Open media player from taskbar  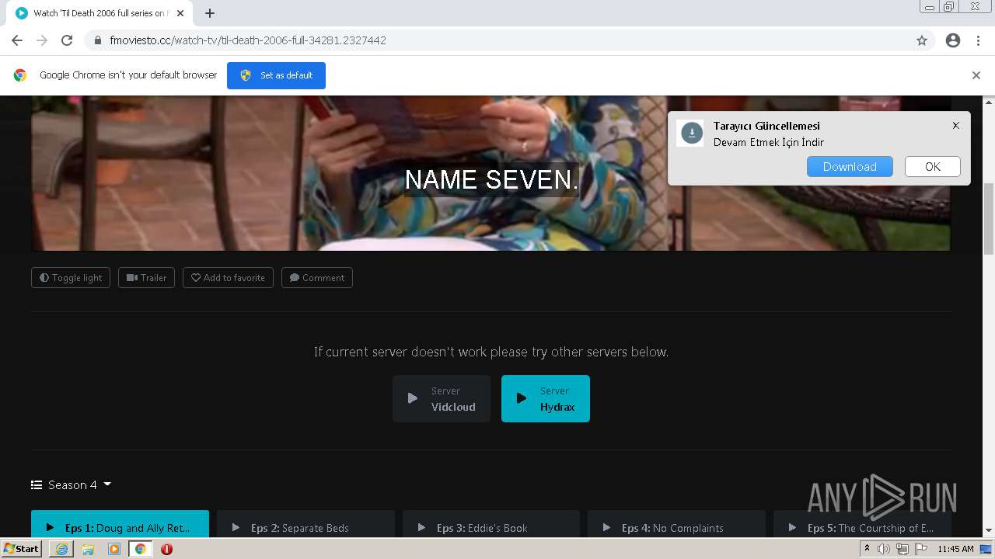tap(114, 549)
